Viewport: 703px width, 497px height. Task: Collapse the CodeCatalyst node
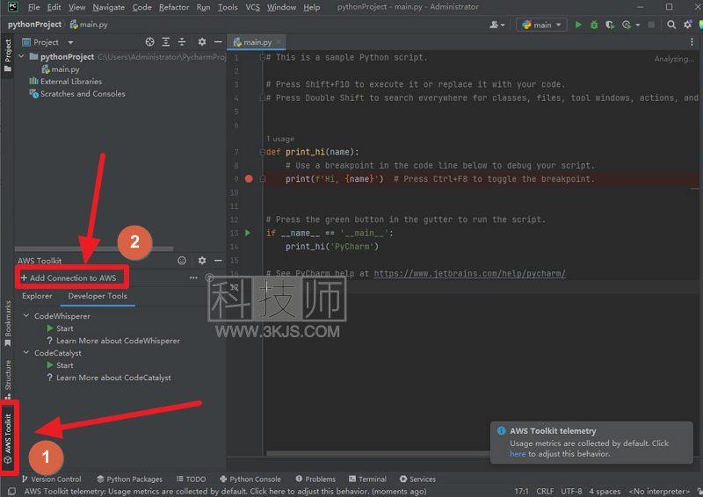pos(26,353)
